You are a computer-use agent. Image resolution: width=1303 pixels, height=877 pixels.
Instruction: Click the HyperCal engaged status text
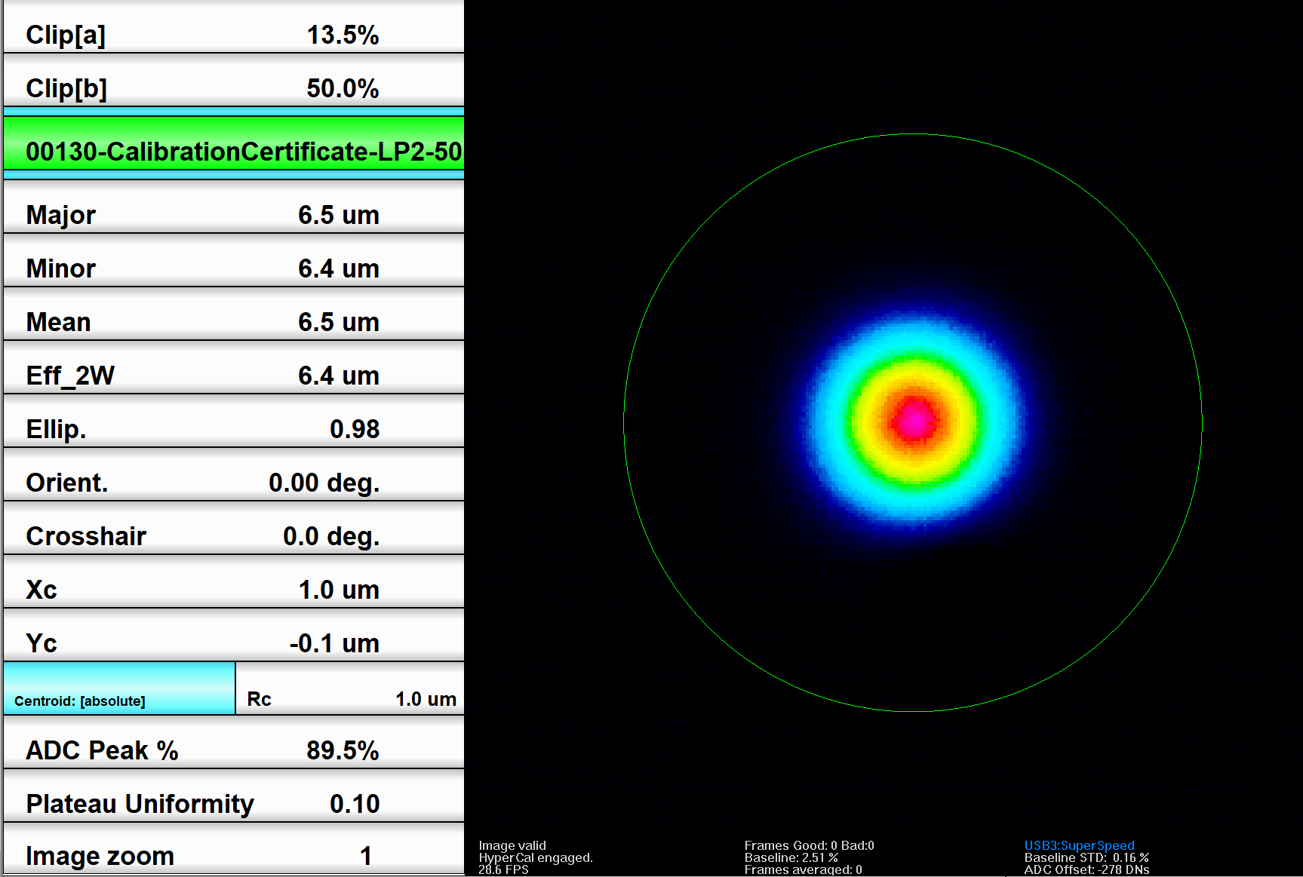click(536, 857)
